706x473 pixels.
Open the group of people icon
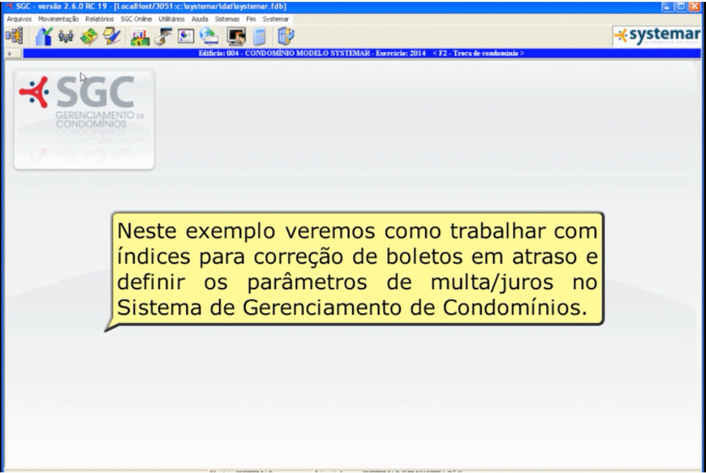coord(66,37)
